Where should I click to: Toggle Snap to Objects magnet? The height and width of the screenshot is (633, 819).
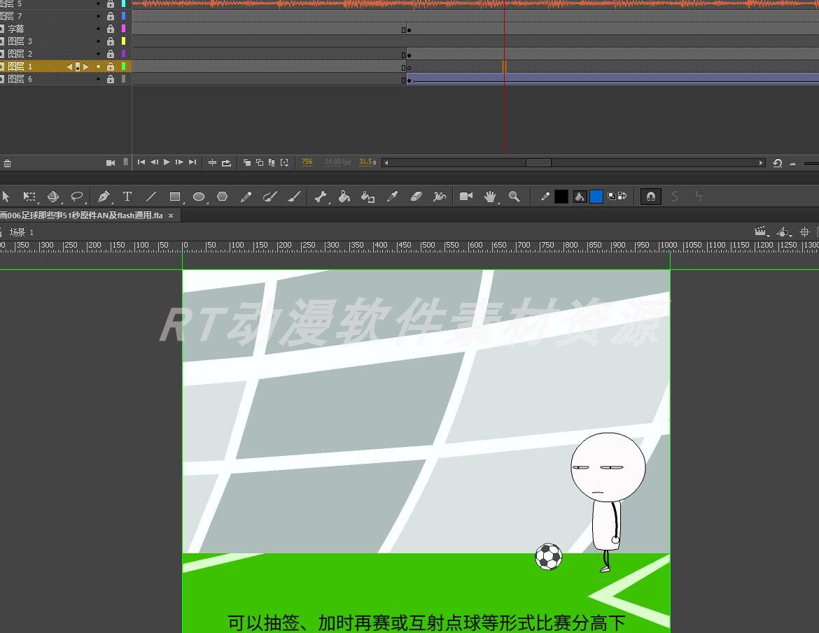tap(651, 197)
